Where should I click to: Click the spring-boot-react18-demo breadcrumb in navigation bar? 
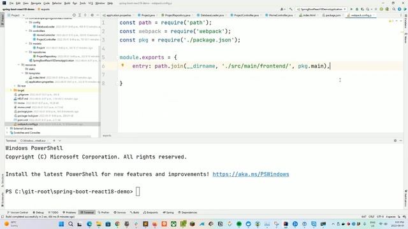point(18,9)
